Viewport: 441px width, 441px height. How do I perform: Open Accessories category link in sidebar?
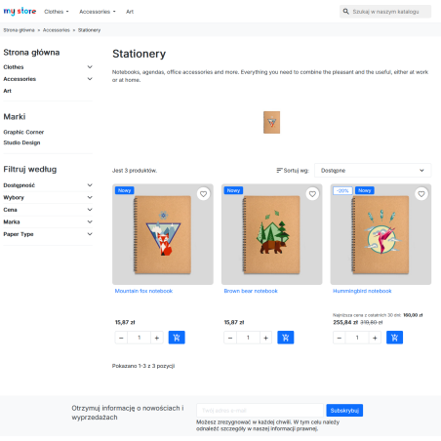(x=20, y=79)
